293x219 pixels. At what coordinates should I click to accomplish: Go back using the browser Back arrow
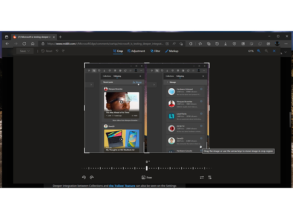[x=7, y=44]
